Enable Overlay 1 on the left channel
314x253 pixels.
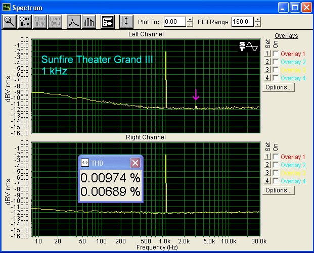(x=276, y=54)
